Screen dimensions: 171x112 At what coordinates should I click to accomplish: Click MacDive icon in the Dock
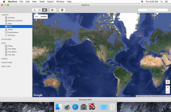tap(92, 106)
